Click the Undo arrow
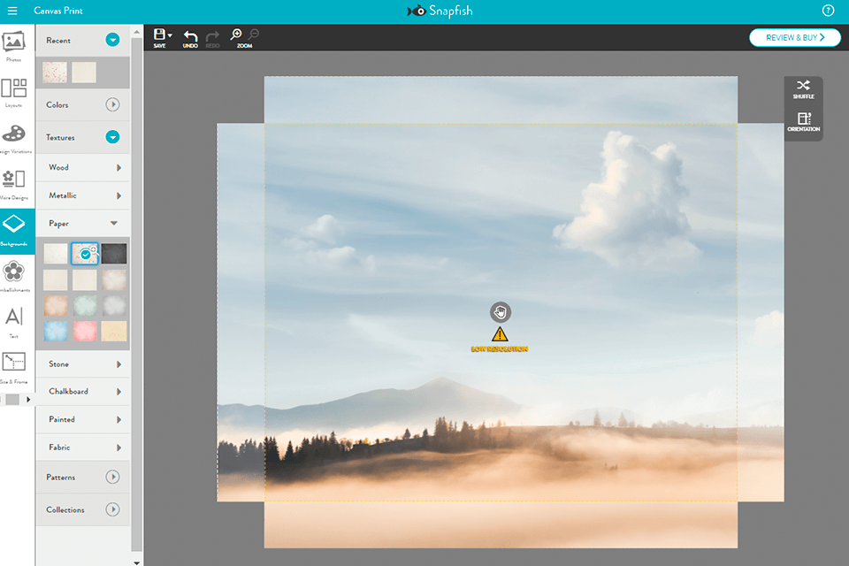 (x=190, y=38)
